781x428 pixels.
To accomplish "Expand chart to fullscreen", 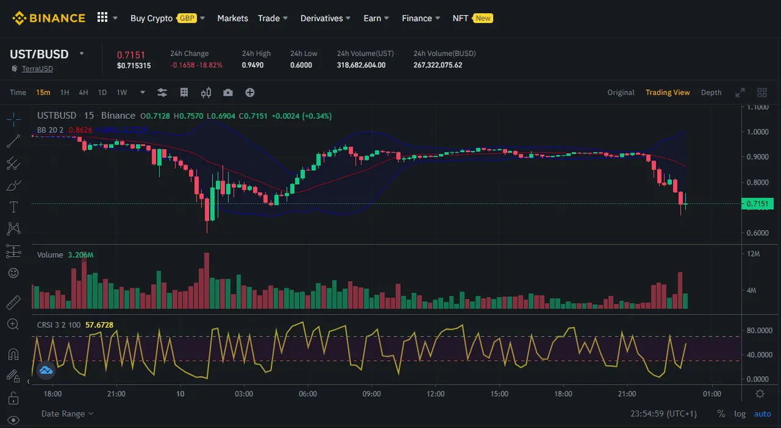I will [740, 93].
